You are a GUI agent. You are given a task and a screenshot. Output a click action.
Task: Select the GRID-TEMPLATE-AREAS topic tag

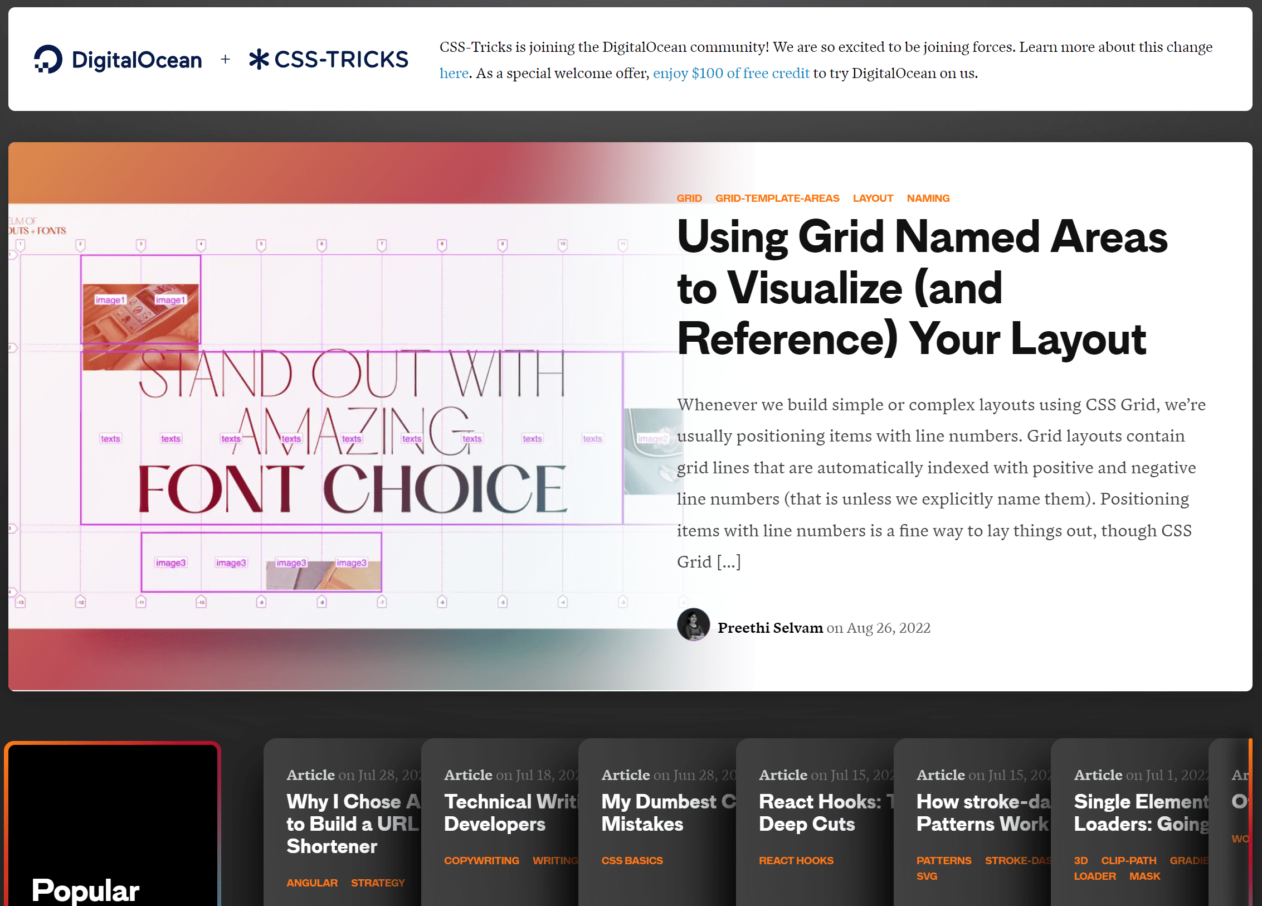tap(777, 198)
